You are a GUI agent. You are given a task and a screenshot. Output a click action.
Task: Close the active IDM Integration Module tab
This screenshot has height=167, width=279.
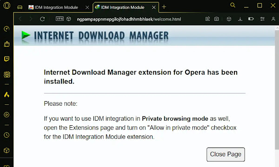154,7
